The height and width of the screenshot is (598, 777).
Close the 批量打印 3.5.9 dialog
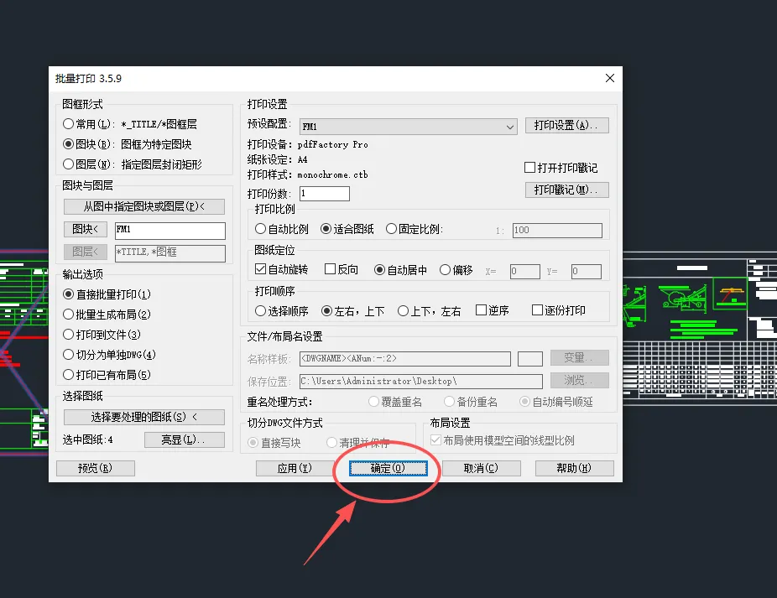pyautogui.click(x=610, y=78)
